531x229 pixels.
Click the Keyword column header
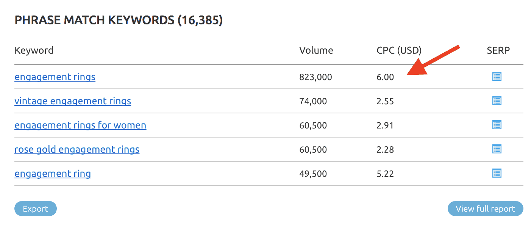point(34,50)
